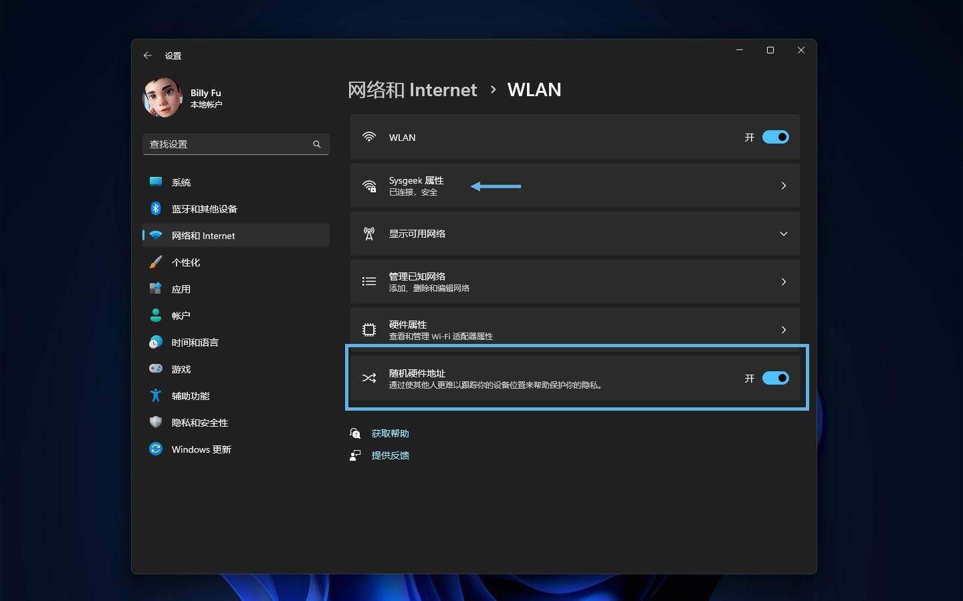Select the 系统 monitor icon in sidebar
This screenshot has width=963, height=601.
pos(155,182)
